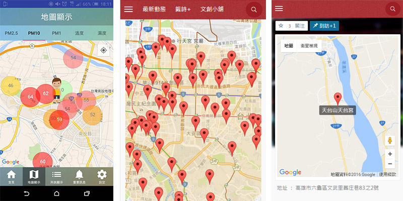Click the 到訪+1 check-in button

click(324, 26)
